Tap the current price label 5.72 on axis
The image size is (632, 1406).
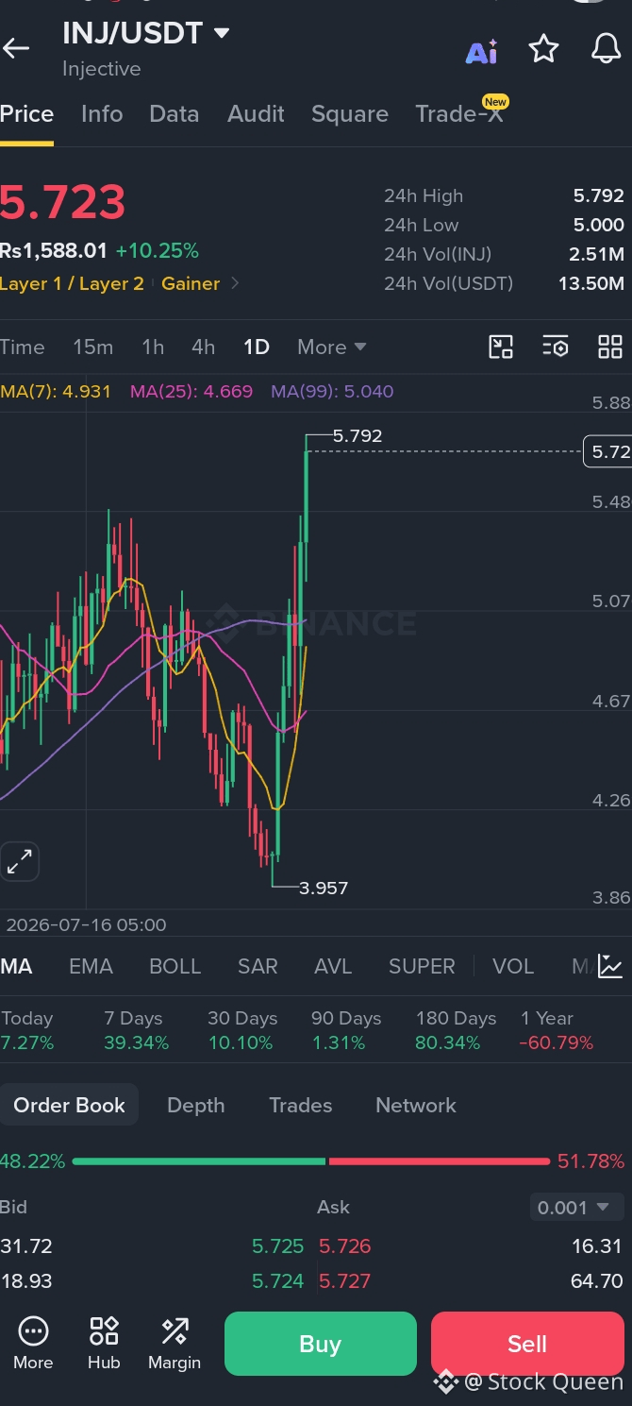607,451
